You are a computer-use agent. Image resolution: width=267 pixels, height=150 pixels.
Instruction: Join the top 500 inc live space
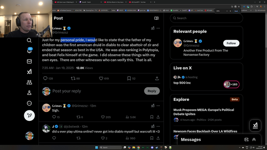182,83
